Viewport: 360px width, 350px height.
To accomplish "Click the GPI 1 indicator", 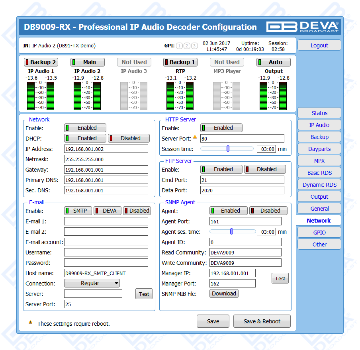I will [x=180, y=46].
